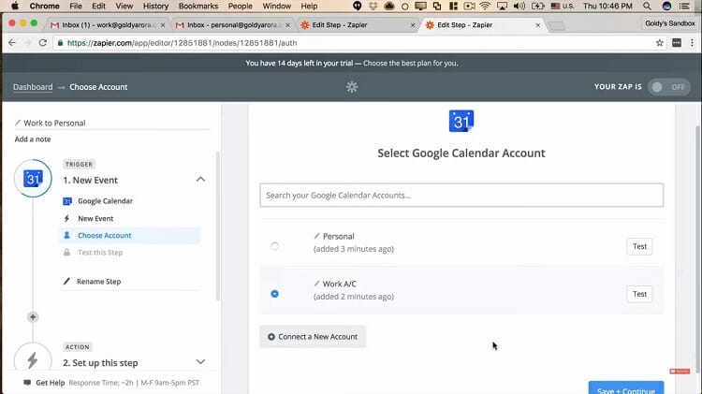Switch to personal Gmail Inbox tab
Screen dimensions: 702x394
(x=232, y=25)
